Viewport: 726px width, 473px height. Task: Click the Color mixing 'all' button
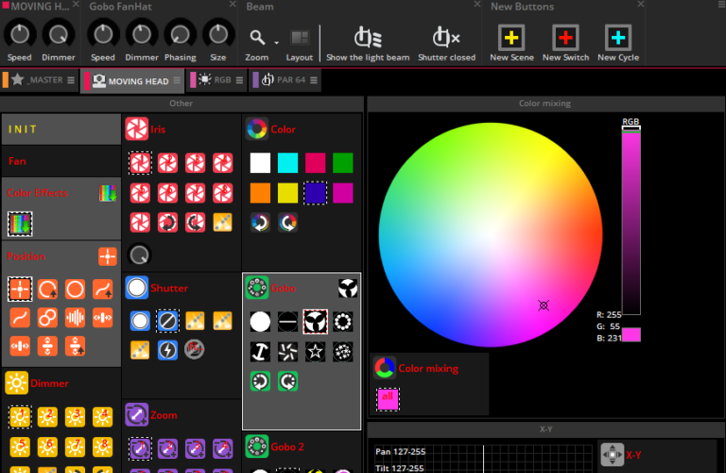click(388, 399)
